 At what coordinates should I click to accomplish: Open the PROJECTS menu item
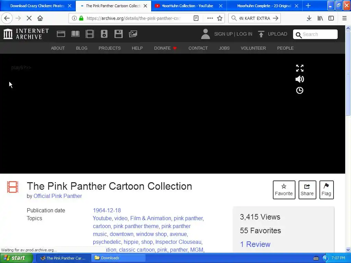pyautogui.click(x=110, y=48)
